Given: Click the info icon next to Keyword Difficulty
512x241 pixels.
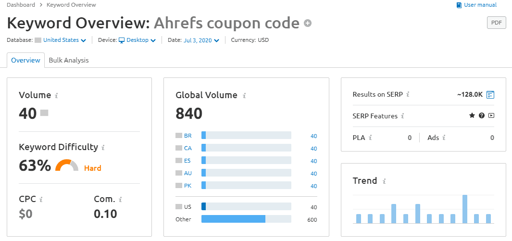Looking at the screenshot, I should [x=103, y=148].
